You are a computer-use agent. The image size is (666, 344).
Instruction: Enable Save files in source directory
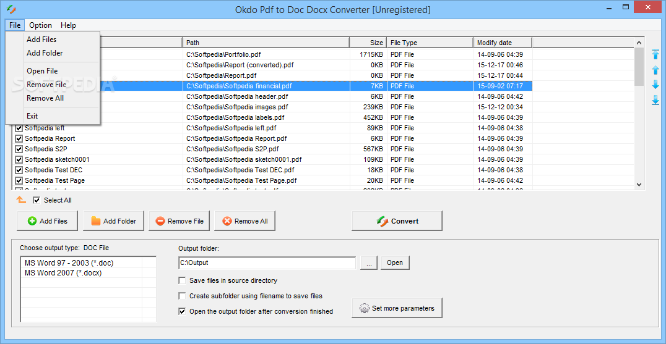[x=182, y=280]
